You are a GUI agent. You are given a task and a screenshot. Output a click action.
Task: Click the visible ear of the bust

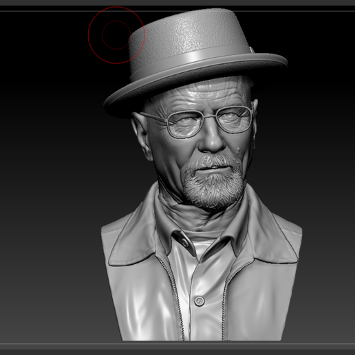coord(141,136)
